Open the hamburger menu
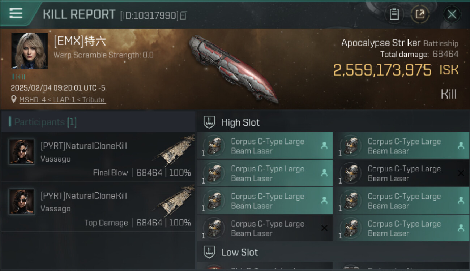This screenshot has height=271, width=470. pyautogui.click(x=16, y=14)
